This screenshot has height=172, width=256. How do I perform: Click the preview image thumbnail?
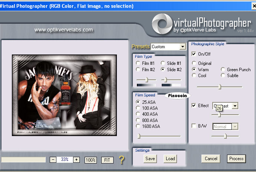pyautogui.click(x=64, y=95)
